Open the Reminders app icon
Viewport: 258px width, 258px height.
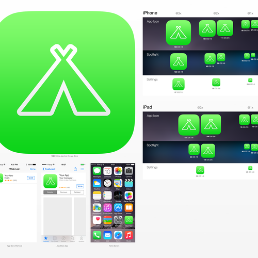pyautogui.click(x=107, y=196)
